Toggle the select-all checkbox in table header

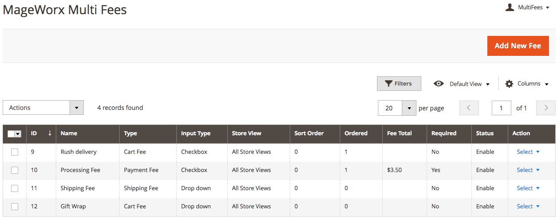[11, 133]
